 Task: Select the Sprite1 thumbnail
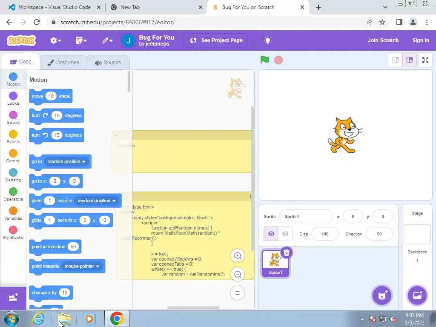(275, 263)
